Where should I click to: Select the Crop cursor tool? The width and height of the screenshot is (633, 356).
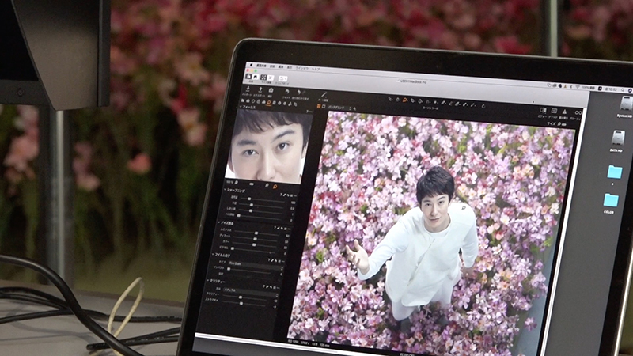click(x=412, y=101)
